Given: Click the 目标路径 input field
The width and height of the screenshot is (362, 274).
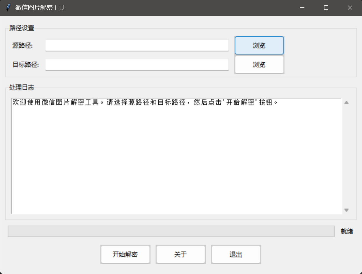Looking at the screenshot, I should coord(137,64).
